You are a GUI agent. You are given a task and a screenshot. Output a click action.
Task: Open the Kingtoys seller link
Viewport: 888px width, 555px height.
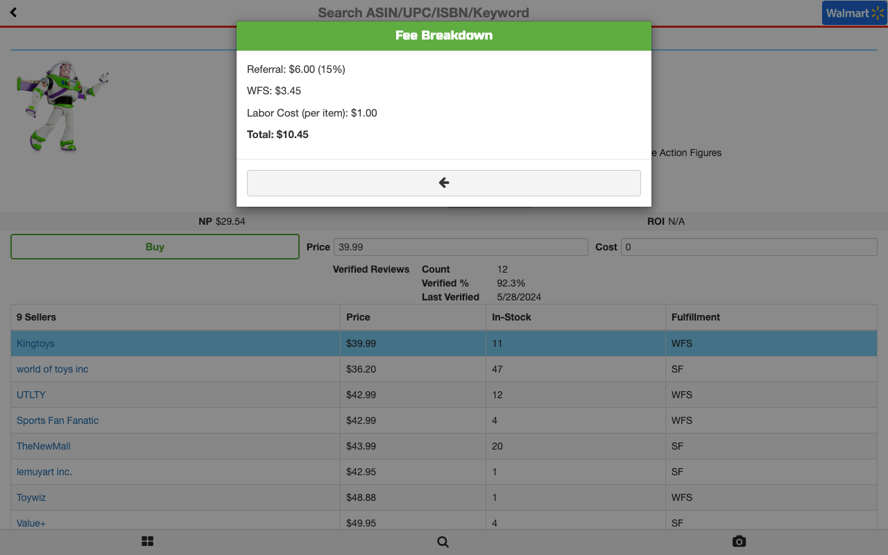(x=35, y=343)
